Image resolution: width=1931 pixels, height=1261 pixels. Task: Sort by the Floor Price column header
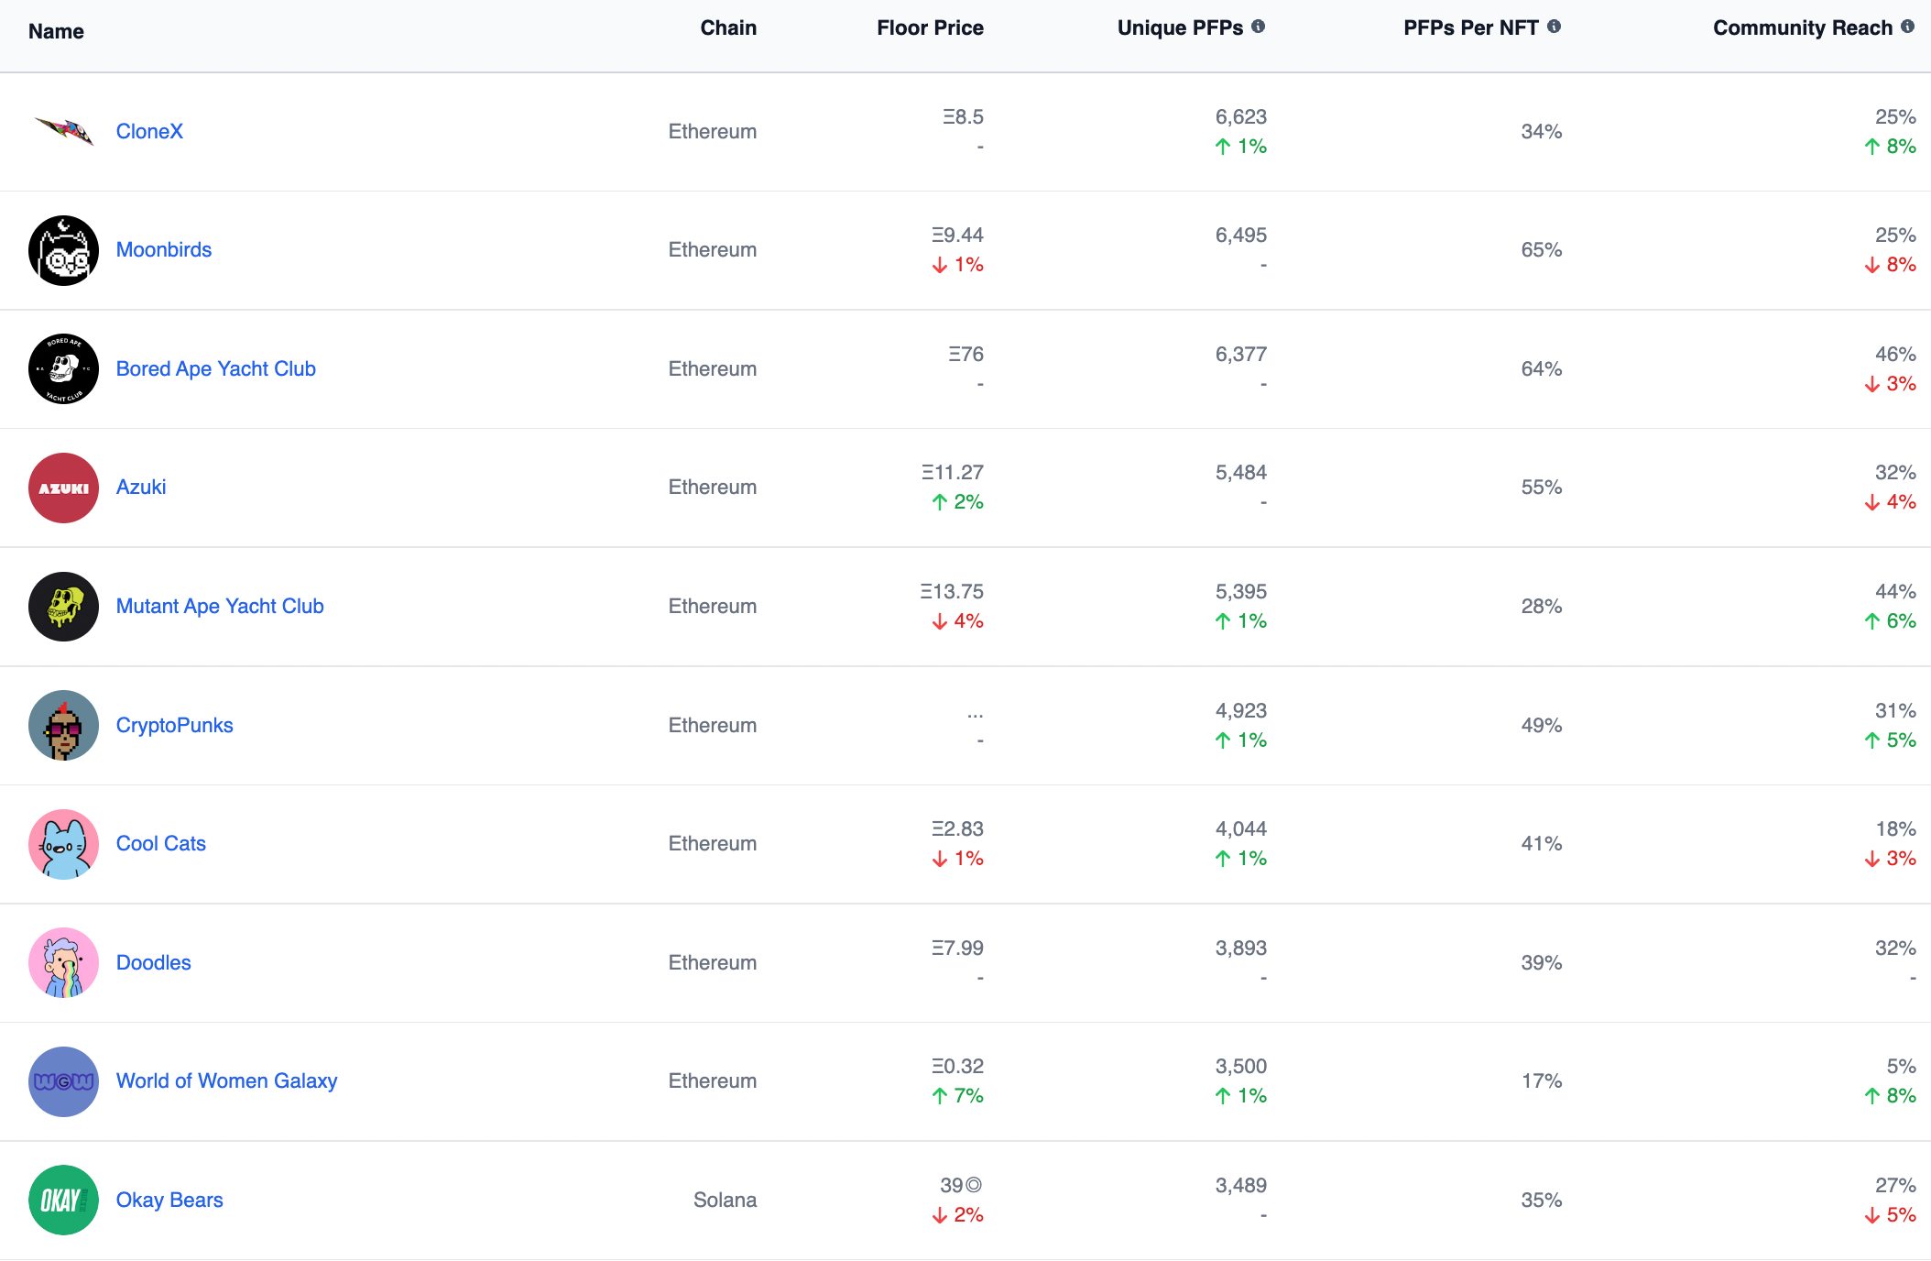pos(930,27)
